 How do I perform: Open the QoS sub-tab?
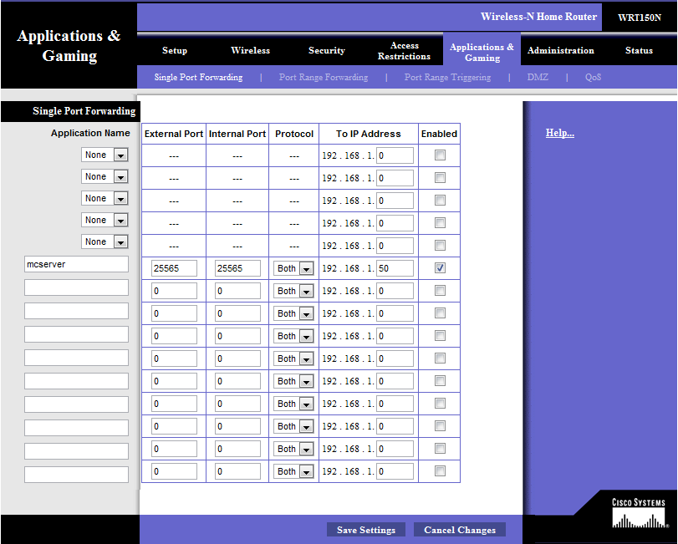[x=593, y=77]
